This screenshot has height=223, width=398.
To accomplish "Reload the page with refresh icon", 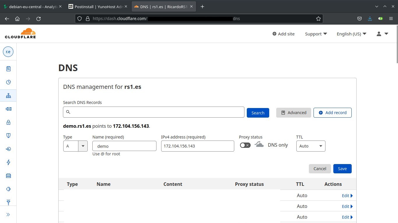I will click(38, 19).
